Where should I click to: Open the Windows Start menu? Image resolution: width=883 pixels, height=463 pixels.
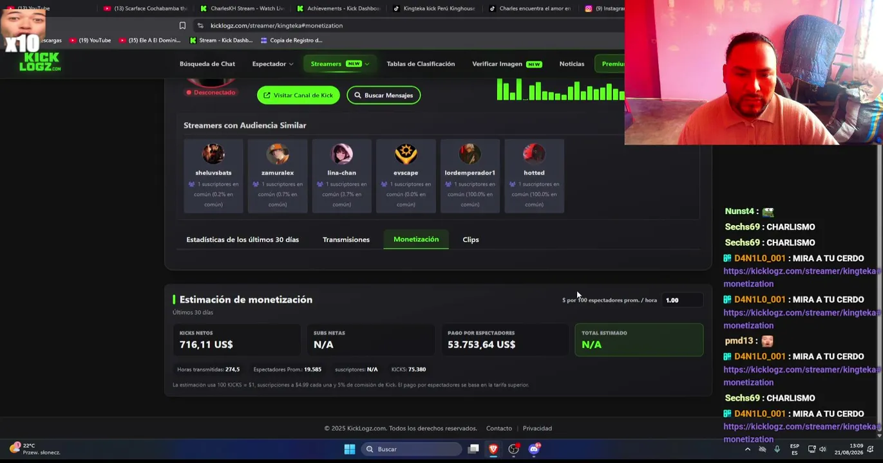tap(350, 449)
